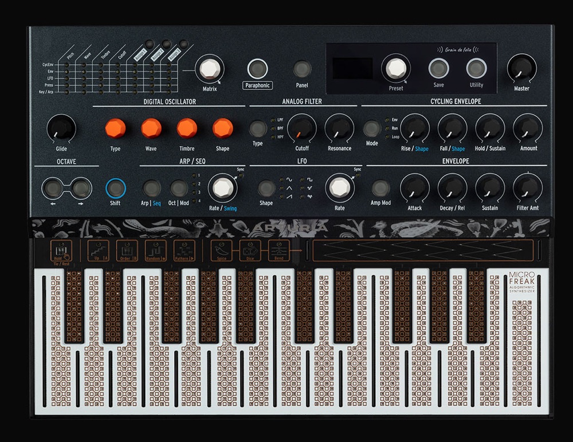Click the envelope Attack knob
This screenshot has width=573, height=442.
[414, 188]
